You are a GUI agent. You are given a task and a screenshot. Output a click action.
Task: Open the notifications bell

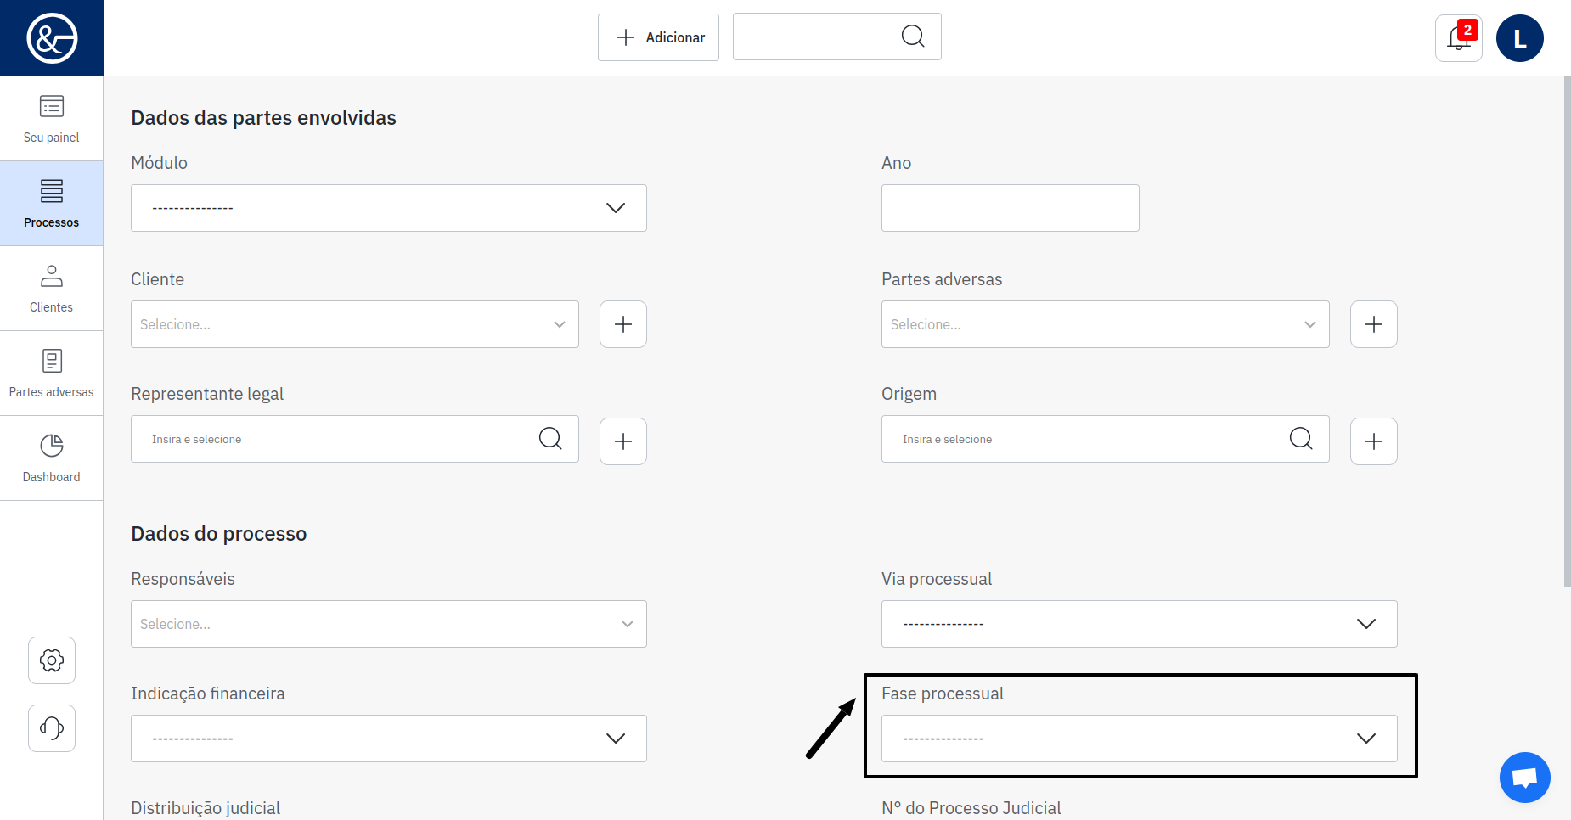pos(1458,38)
